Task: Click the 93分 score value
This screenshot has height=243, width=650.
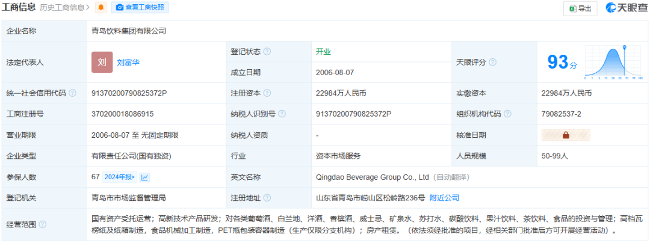Action: pyautogui.click(x=562, y=63)
